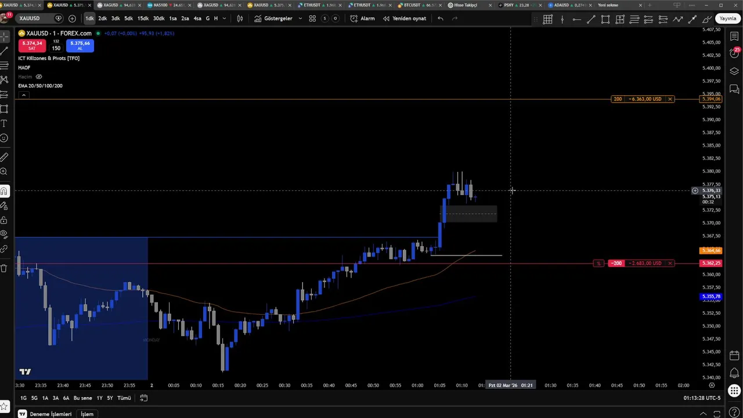
Task: Open the go-to-date calendar icon
Action: [x=143, y=398]
